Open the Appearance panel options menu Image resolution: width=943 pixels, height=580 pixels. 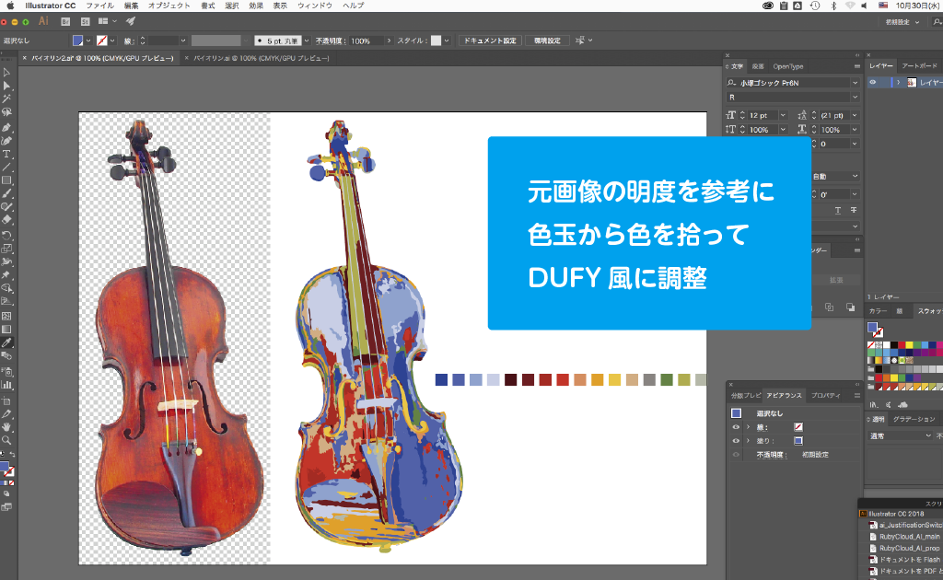click(856, 396)
